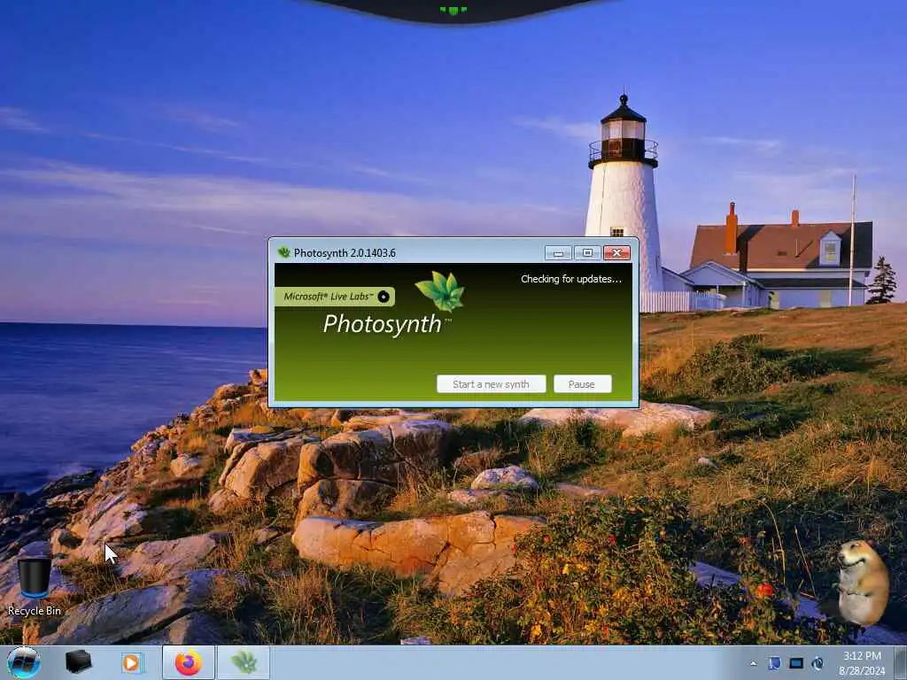This screenshot has height=680, width=907.
Task: Click the Photosynth logo text
Action: click(383, 324)
